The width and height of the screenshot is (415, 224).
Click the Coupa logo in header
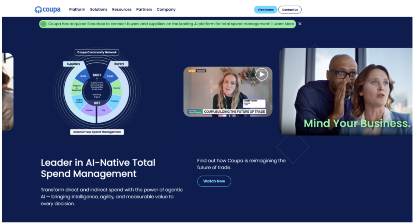47,10
